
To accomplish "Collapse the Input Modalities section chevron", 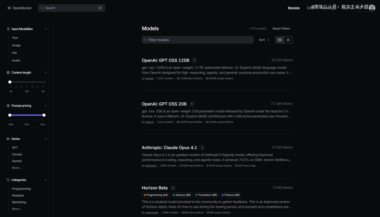I will point(45,29).
